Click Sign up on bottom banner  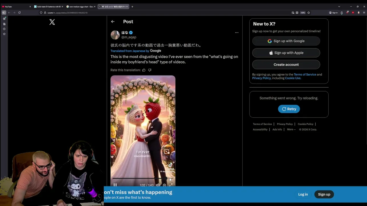[x=324, y=194]
